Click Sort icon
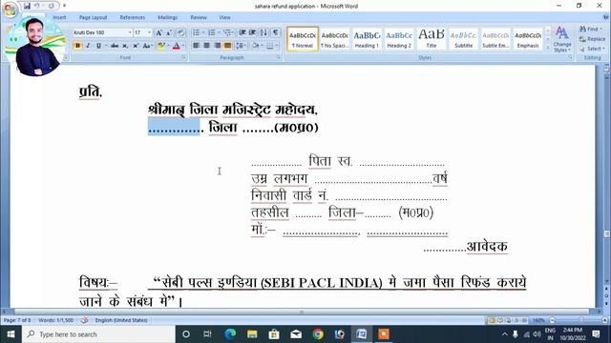This screenshot has height=343, width=611. tap(263, 32)
